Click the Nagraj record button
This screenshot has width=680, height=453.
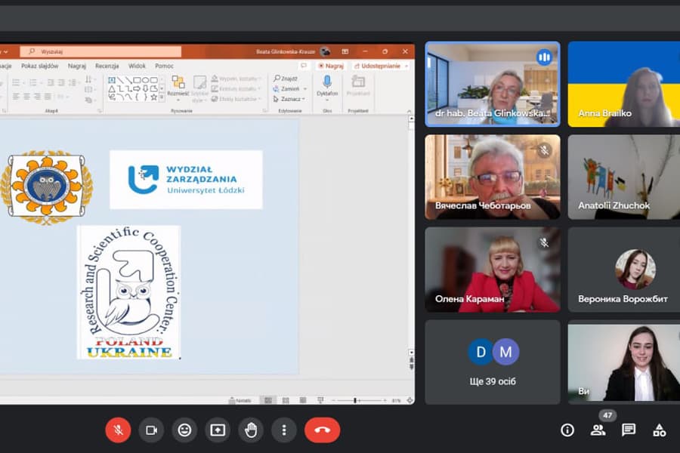(x=330, y=66)
